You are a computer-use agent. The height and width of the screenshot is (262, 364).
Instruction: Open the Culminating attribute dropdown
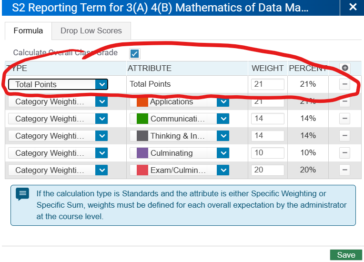pos(223,153)
